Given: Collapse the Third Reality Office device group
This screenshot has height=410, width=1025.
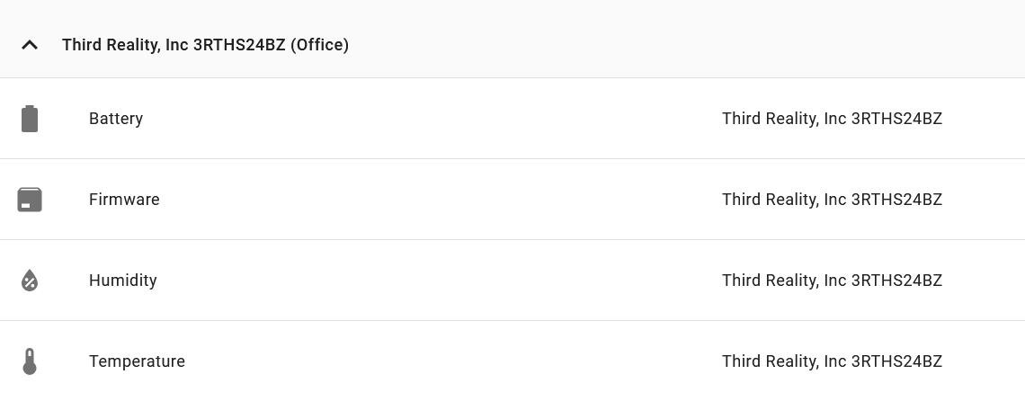Looking at the screenshot, I should coord(30,45).
